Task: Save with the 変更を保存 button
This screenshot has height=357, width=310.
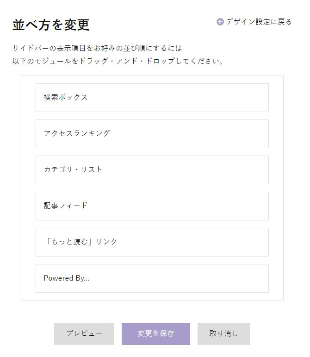Action: point(156,334)
